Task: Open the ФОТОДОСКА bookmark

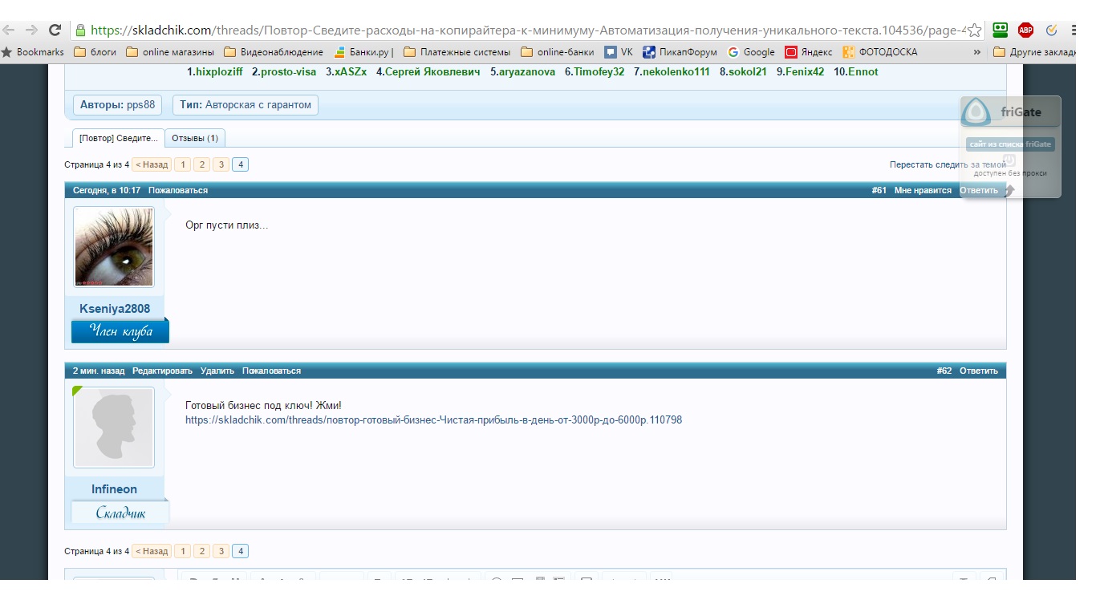Action: pos(880,52)
